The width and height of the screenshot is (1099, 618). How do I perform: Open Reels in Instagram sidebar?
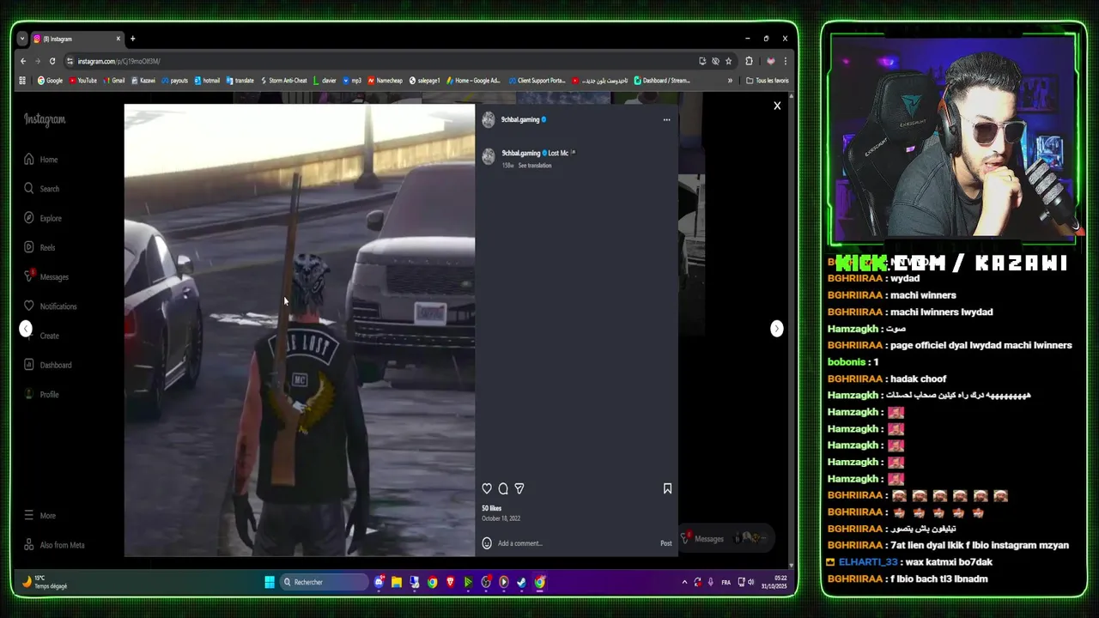click(x=39, y=247)
